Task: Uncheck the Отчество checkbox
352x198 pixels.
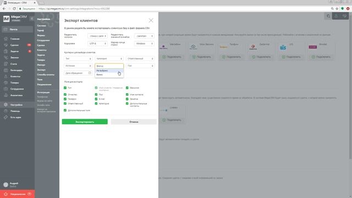Action: [65, 95]
